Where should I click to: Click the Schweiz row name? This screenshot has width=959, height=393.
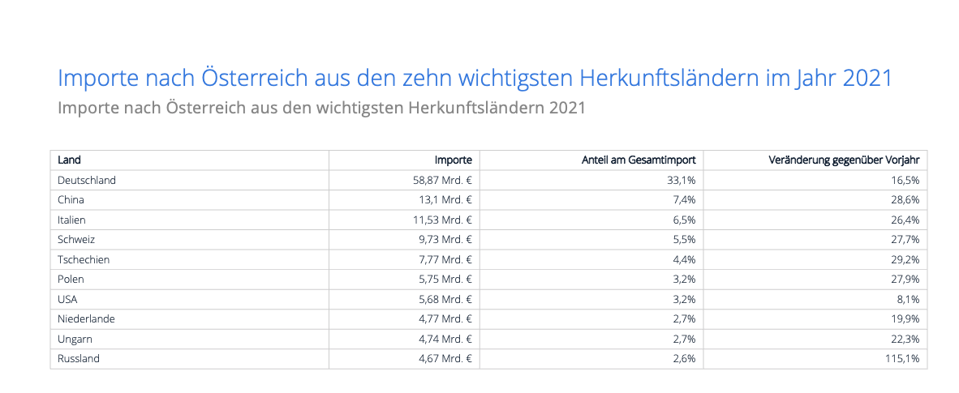click(76, 240)
